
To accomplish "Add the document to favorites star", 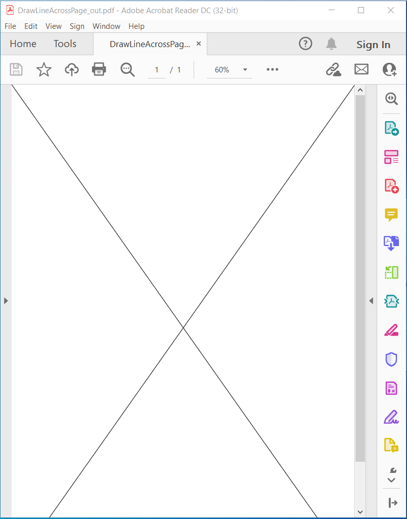I will (43, 69).
